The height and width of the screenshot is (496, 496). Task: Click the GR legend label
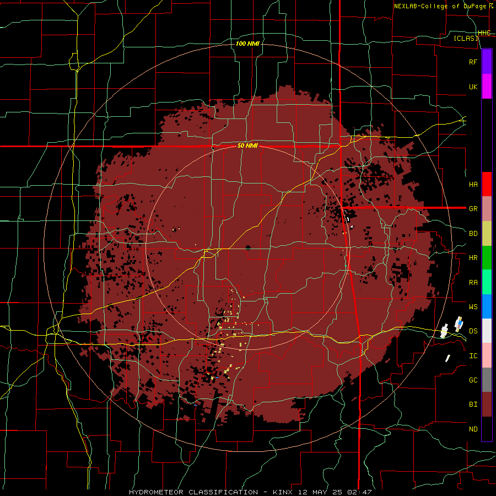click(473, 209)
